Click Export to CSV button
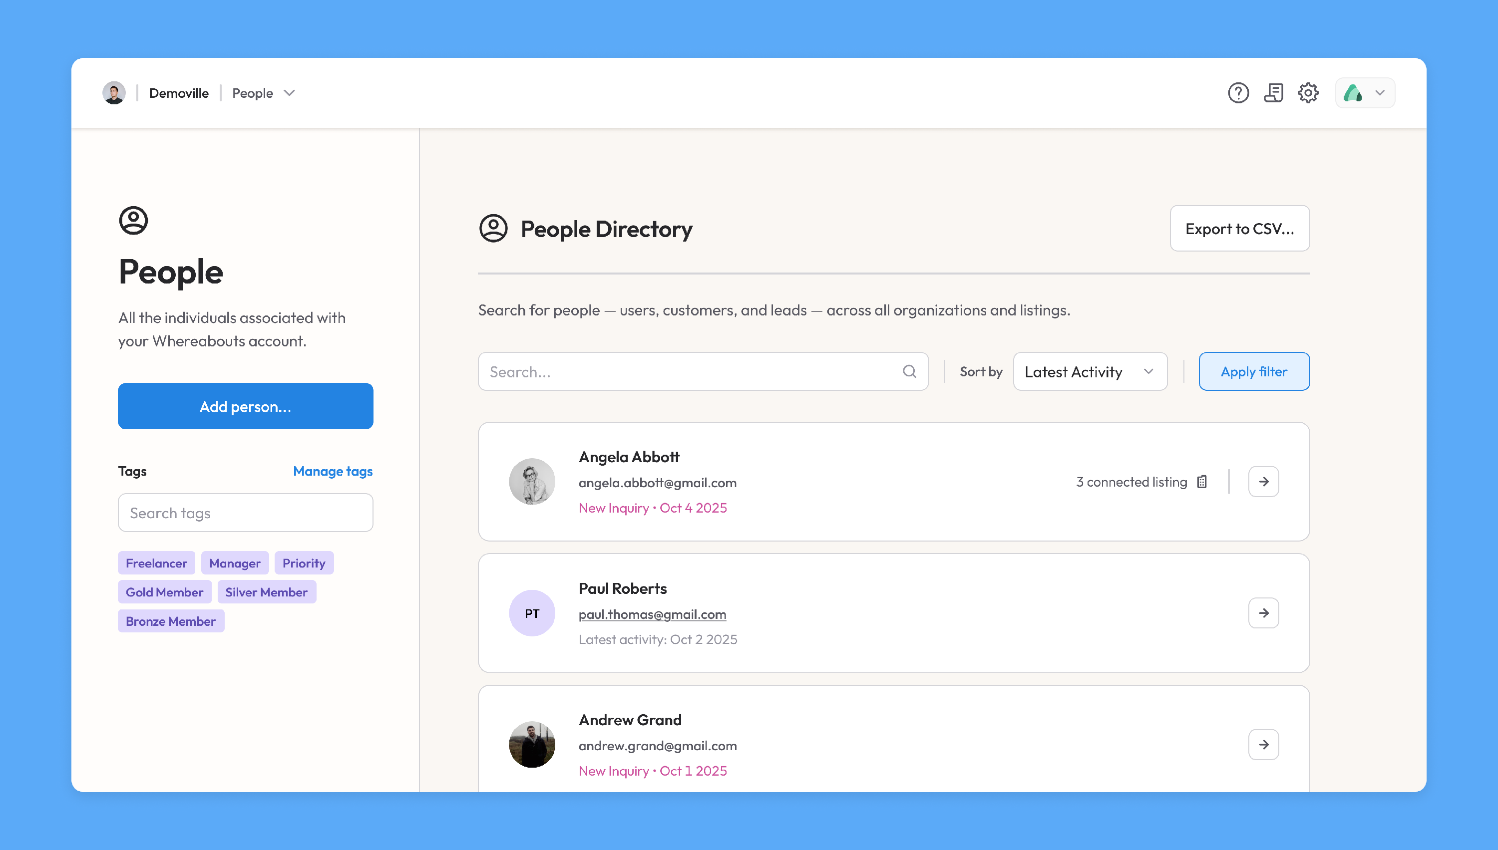The height and width of the screenshot is (850, 1498). [x=1239, y=228]
